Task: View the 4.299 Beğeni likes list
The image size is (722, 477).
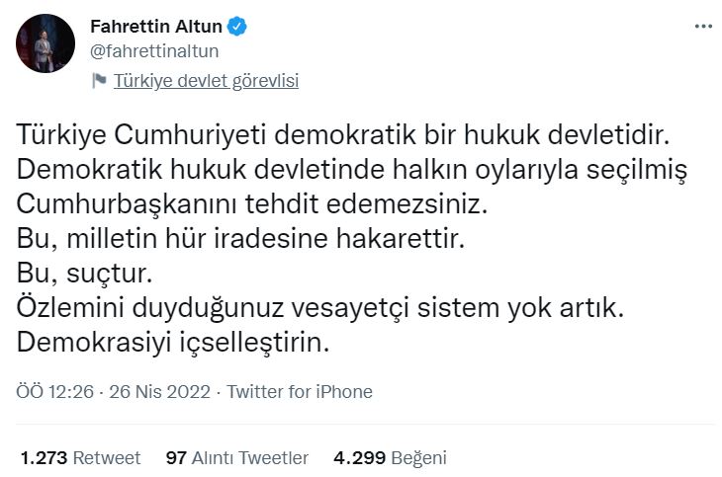Action: 390,457
